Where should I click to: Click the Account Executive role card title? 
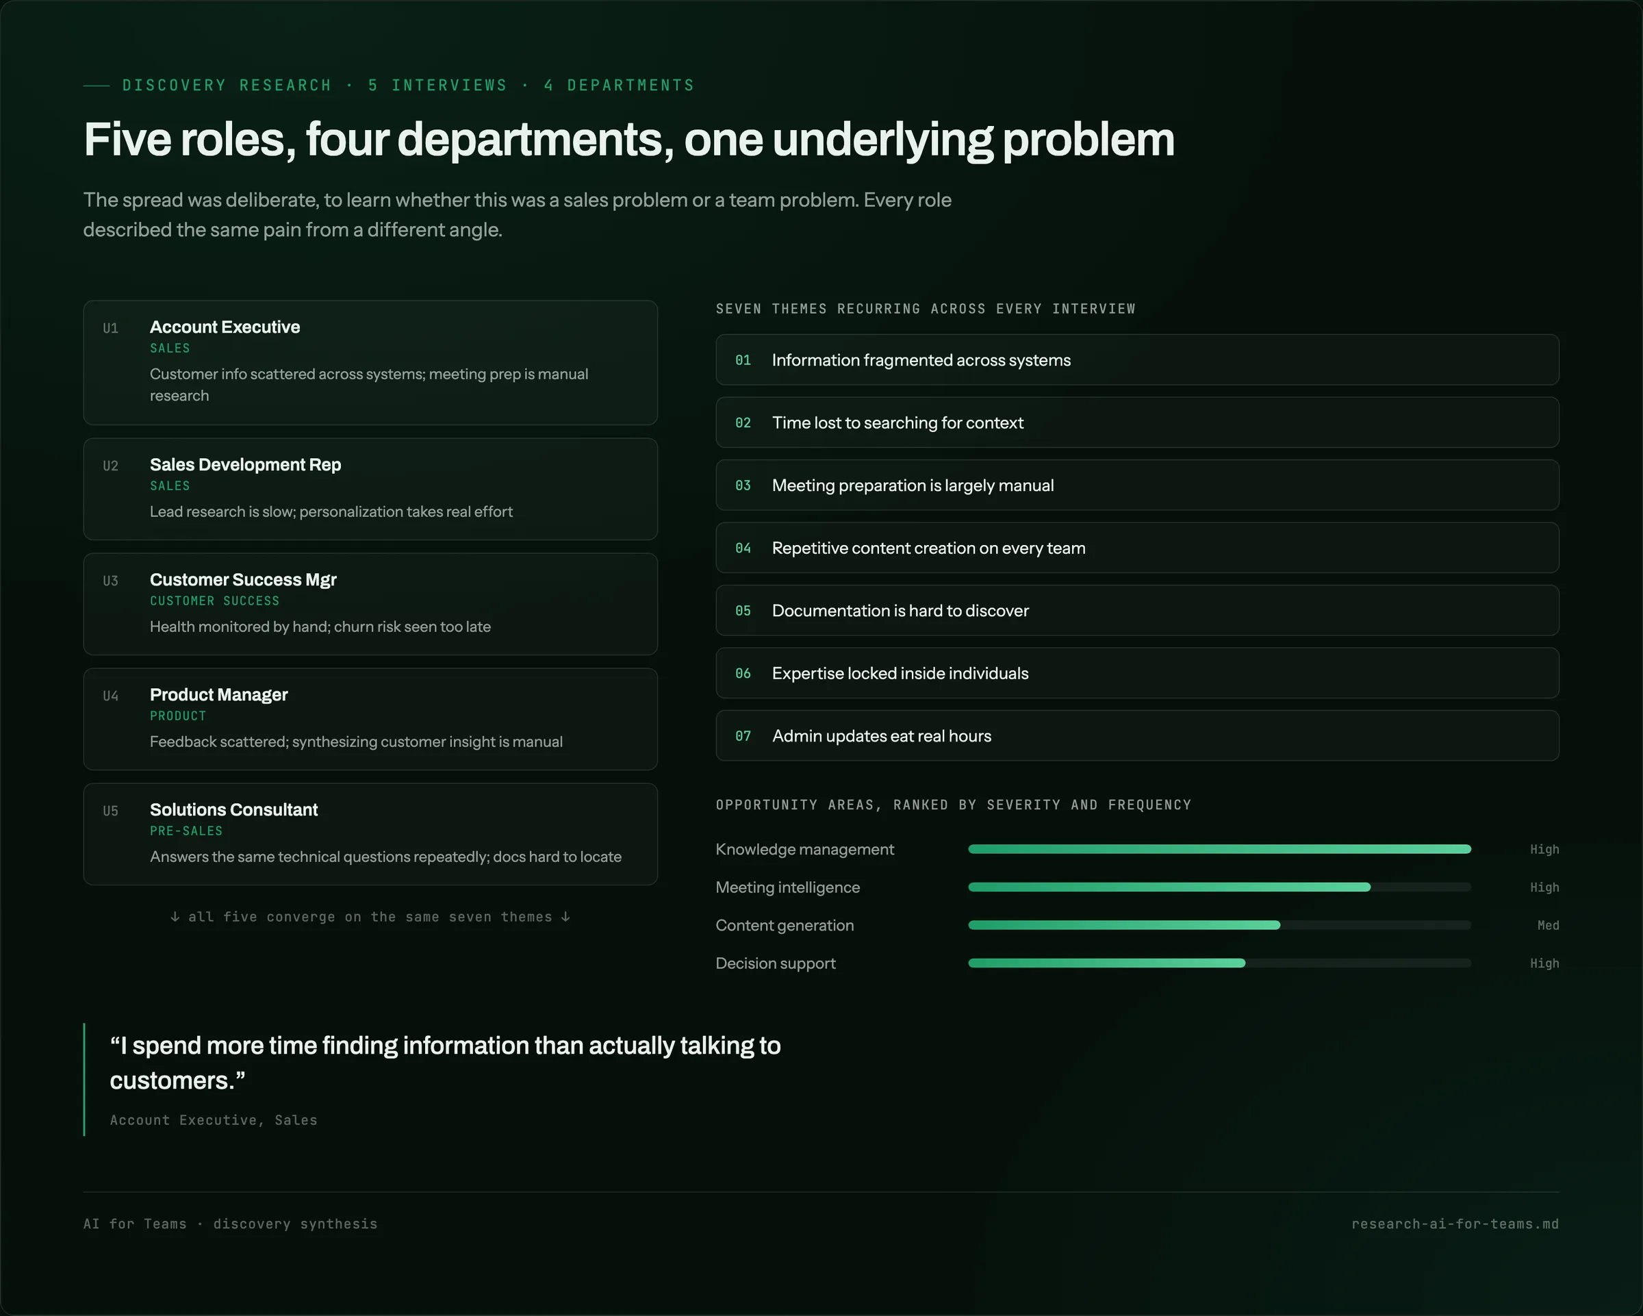(225, 327)
